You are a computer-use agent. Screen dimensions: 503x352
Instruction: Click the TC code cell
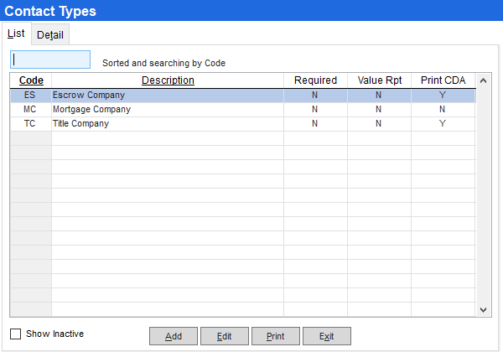tap(30, 124)
